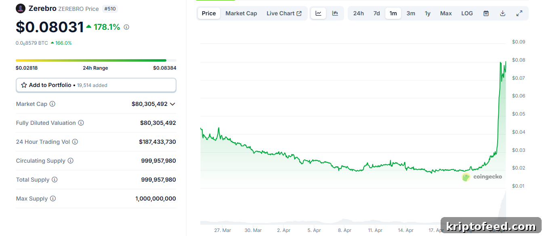Show Fully Diluted Valuation info icon
This screenshot has width=542, height=236.
point(81,123)
